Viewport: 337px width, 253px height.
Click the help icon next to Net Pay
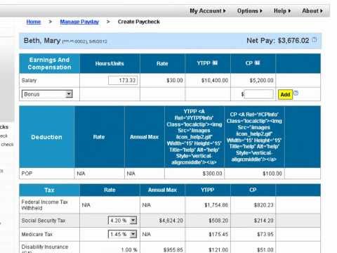click(315, 40)
